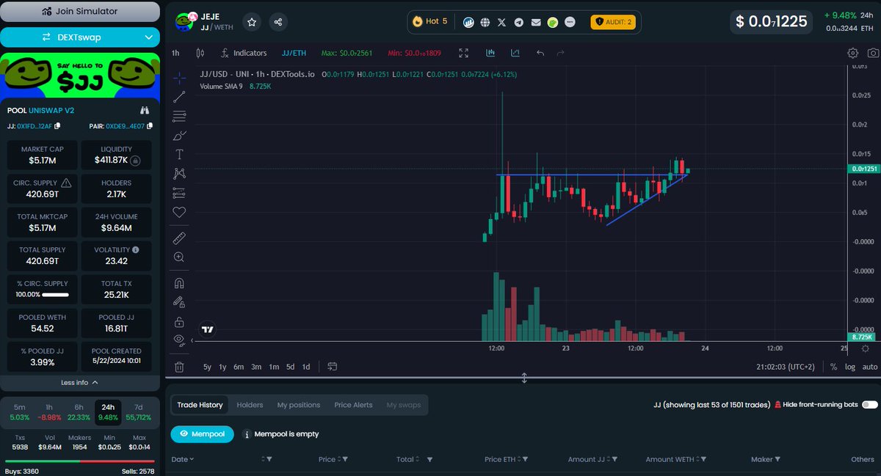Toggle percent scale on chart
This screenshot has height=476, width=881.
(833, 367)
